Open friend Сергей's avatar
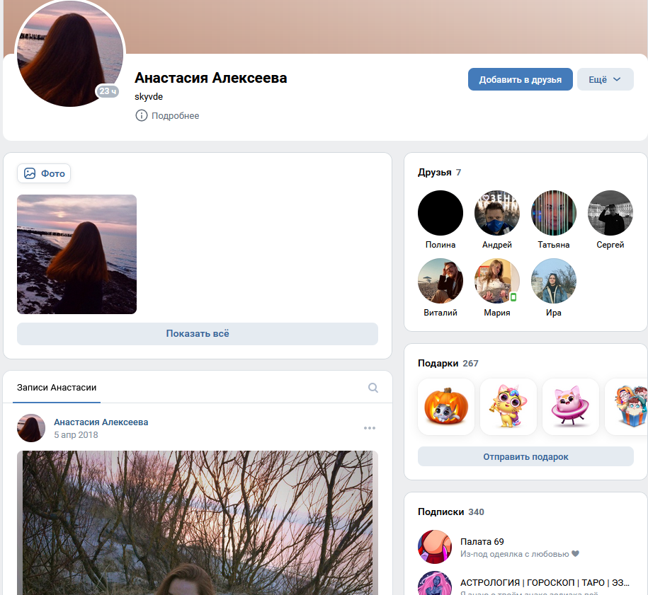Screen dimensions: 648x595 coord(610,213)
